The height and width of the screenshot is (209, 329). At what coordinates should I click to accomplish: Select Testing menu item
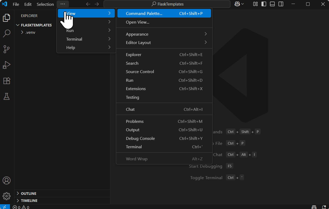pyautogui.click(x=164, y=97)
